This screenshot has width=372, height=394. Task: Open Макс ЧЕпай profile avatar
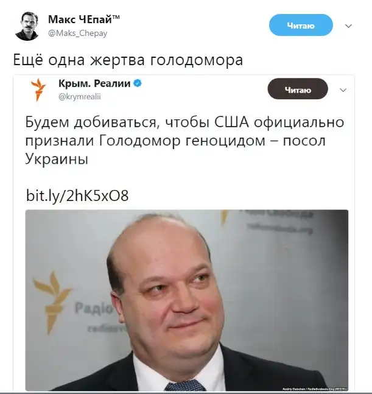click(27, 26)
